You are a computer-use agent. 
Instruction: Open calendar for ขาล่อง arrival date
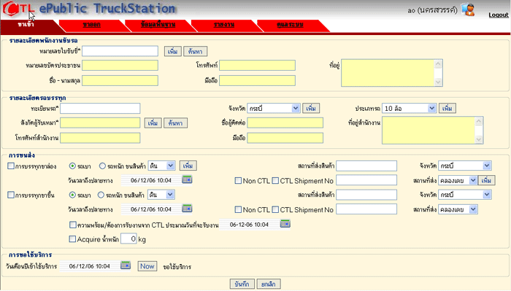tap(187, 179)
